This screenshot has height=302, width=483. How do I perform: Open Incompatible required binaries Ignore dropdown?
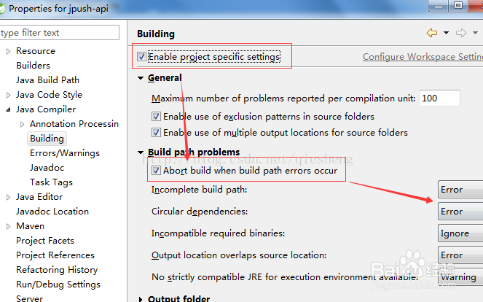[x=460, y=233]
